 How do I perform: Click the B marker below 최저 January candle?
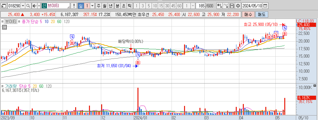[138, 62]
